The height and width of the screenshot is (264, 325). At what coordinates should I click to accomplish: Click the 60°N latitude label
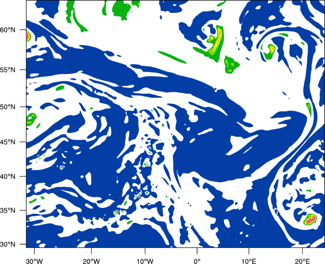tap(8, 30)
